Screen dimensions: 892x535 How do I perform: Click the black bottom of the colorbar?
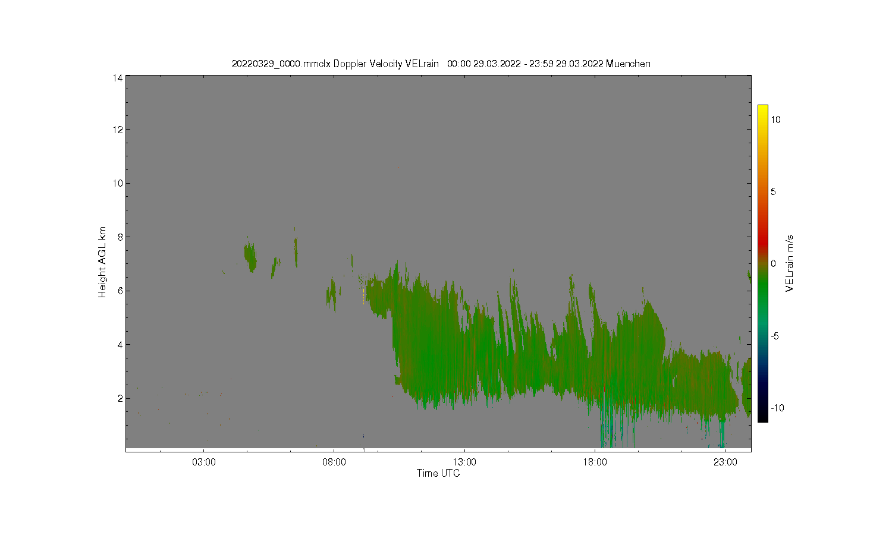tap(762, 416)
